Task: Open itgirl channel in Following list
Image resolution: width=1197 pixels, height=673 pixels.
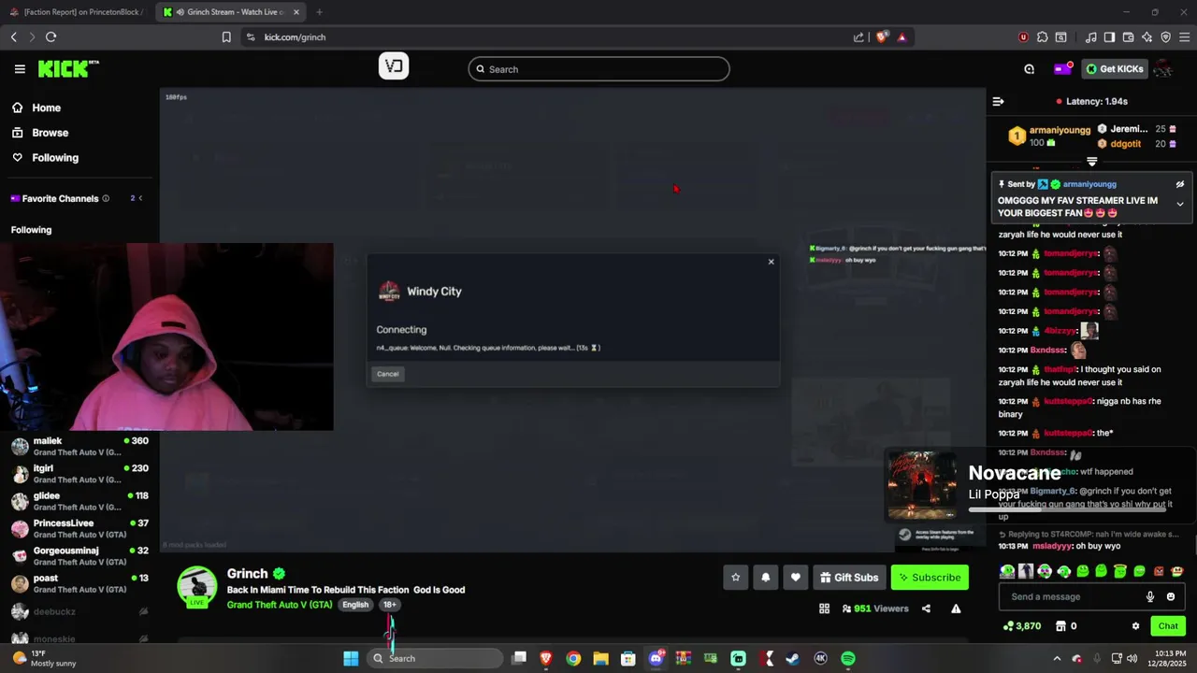Action: click(79, 474)
